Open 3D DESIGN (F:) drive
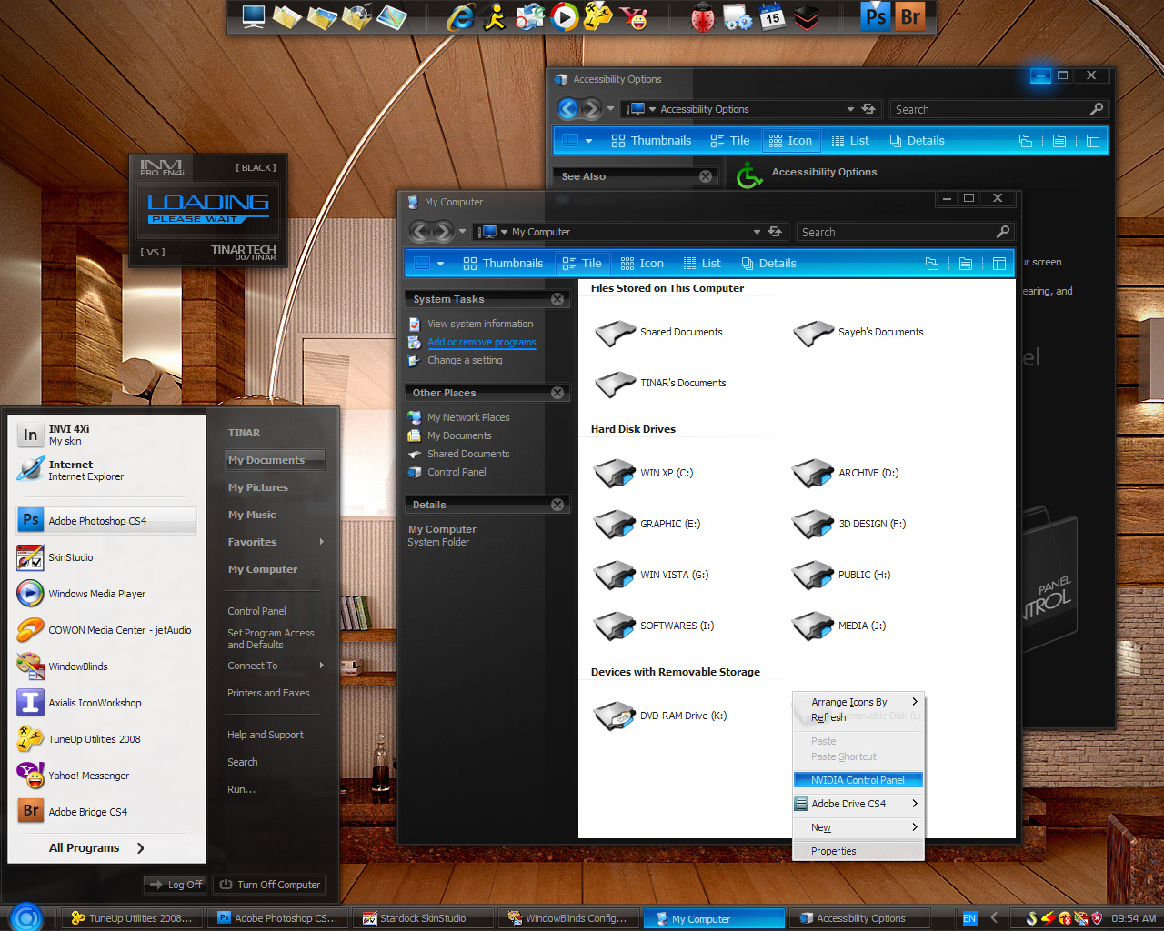 point(848,524)
